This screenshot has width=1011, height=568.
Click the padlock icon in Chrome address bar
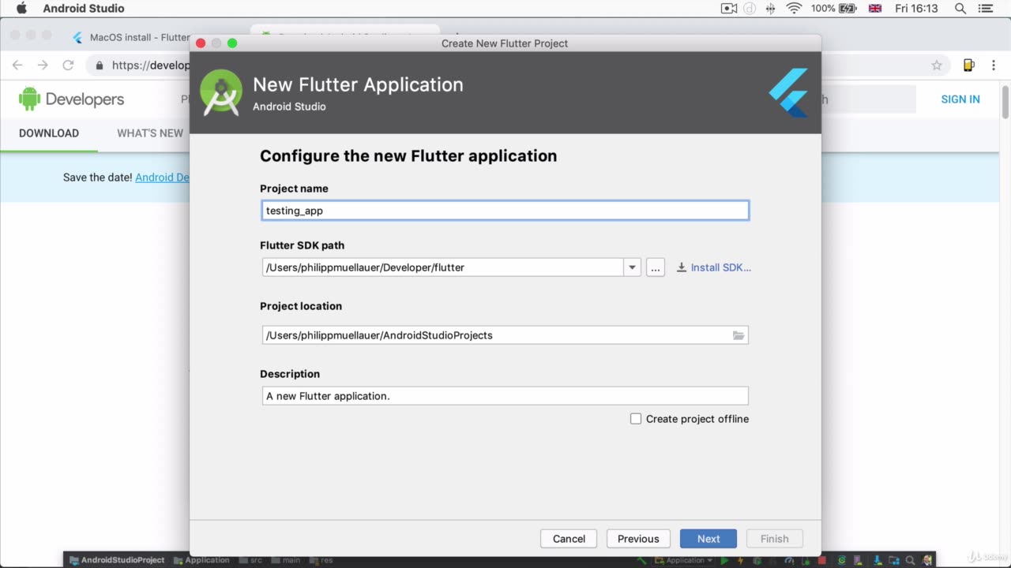(x=100, y=65)
